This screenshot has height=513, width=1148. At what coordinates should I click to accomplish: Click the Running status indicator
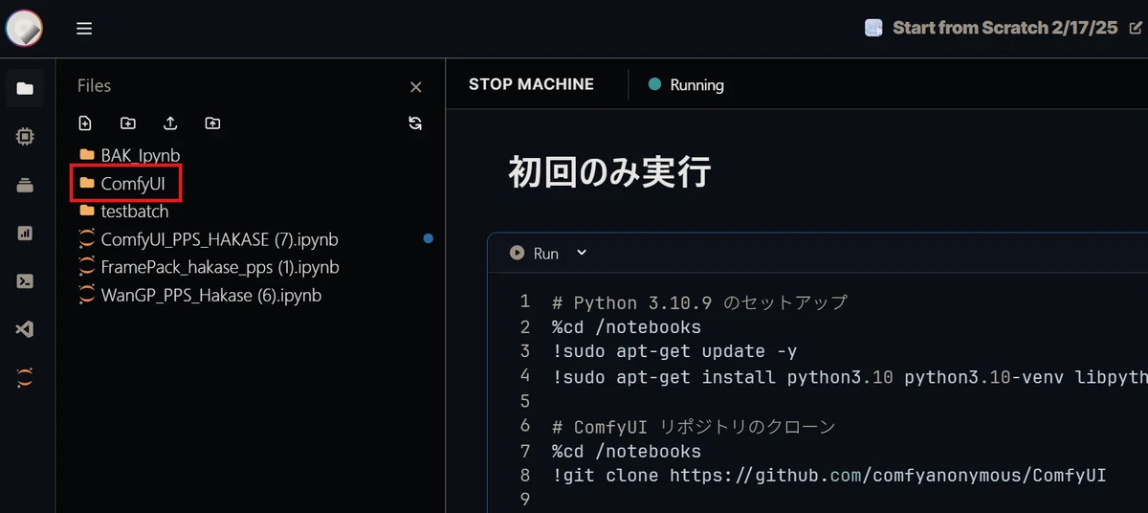tap(687, 85)
